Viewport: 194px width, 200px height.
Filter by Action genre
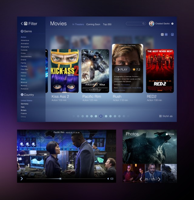click(x=23, y=37)
